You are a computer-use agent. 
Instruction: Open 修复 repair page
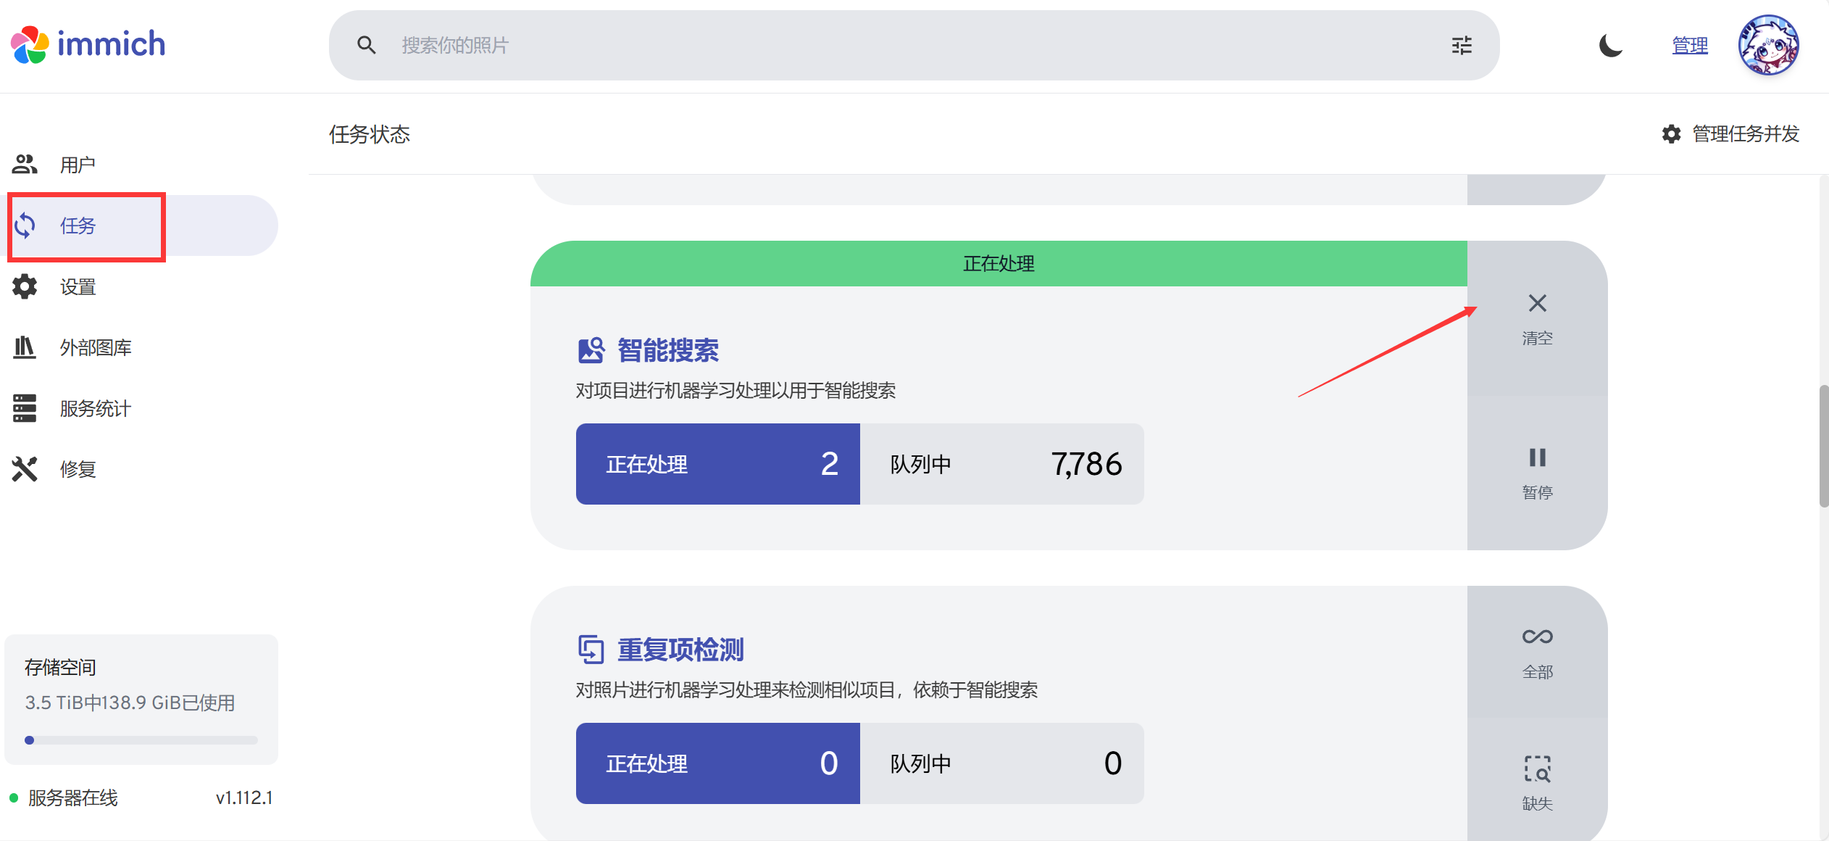[78, 469]
